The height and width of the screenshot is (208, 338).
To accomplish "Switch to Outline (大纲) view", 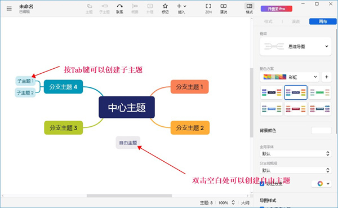I will pyautogui.click(x=245, y=202).
